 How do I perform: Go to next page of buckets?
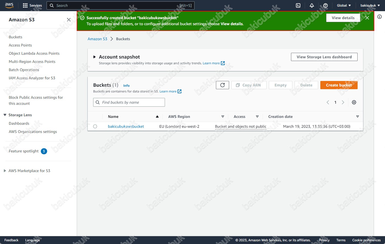343,102
